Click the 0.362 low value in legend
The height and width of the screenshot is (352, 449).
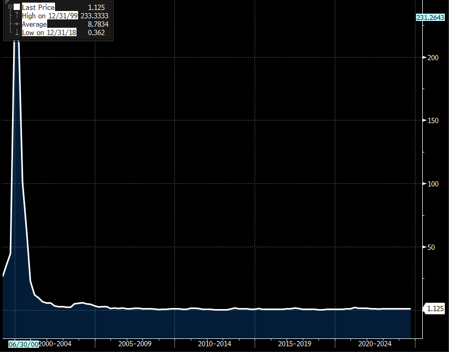coord(96,32)
